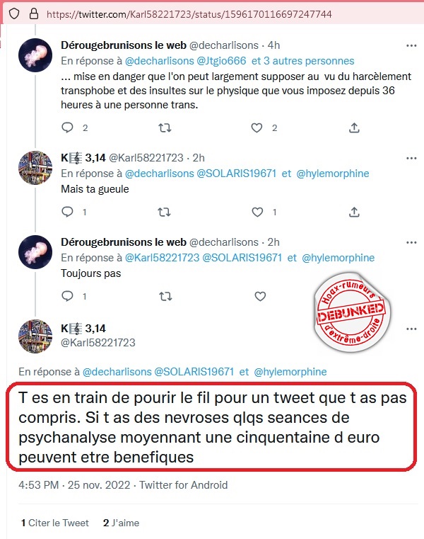Image resolution: width=424 pixels, height=539 pixels.
Task: Open @Jtgio666 profile link
Action: pyautogui.click(x=221, y=61)
